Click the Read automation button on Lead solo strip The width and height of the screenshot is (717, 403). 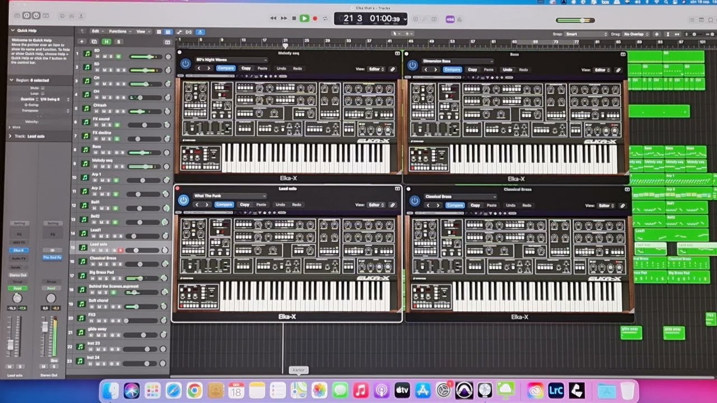click(17, 288)
